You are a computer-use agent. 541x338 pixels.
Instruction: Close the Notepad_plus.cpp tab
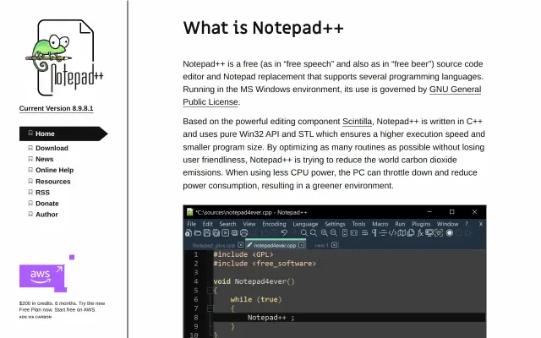coord(240,245)
